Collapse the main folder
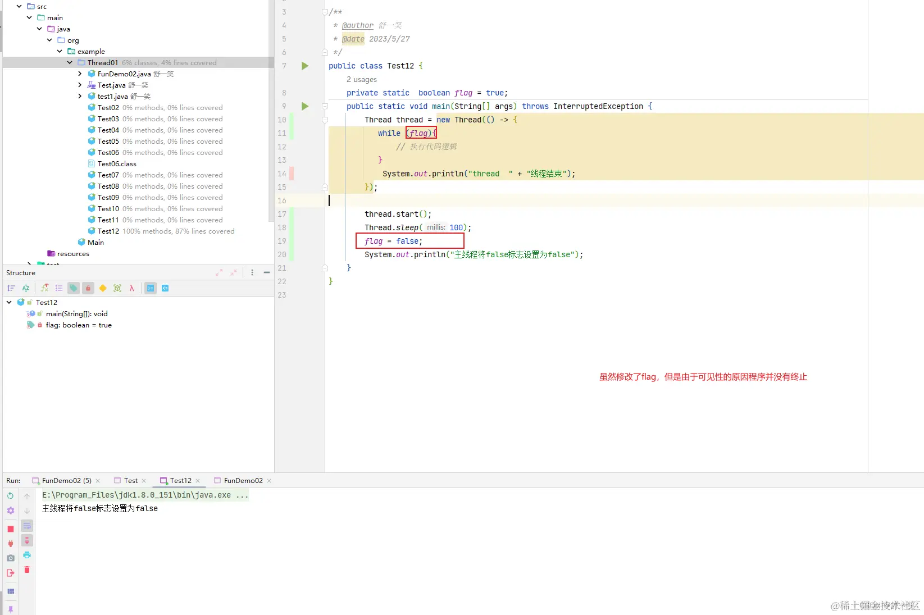924x615 pixels. pyautogui.click(x=29, y=17)
